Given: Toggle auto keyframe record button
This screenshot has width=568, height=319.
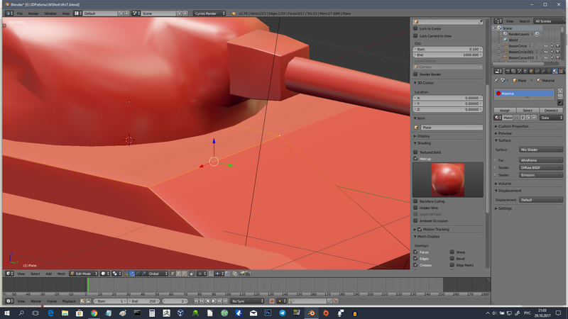Looking at the screenshot, I should 272,301.
